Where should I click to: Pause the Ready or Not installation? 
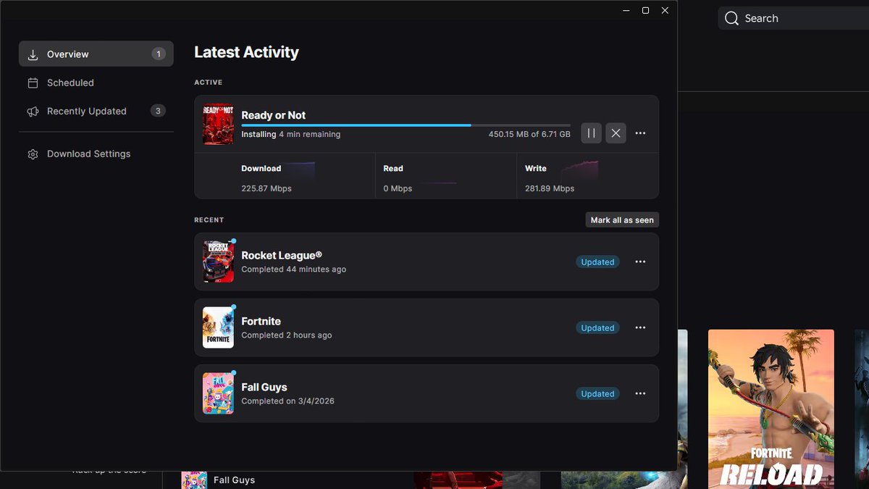click(591, 133)
